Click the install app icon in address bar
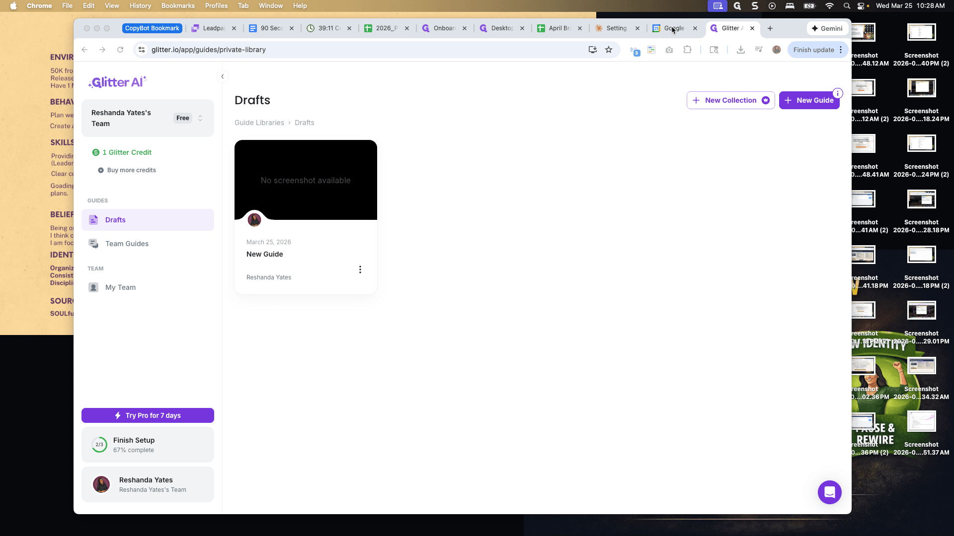The height and width of the screenshot is (536, 954). click(592, 50)
